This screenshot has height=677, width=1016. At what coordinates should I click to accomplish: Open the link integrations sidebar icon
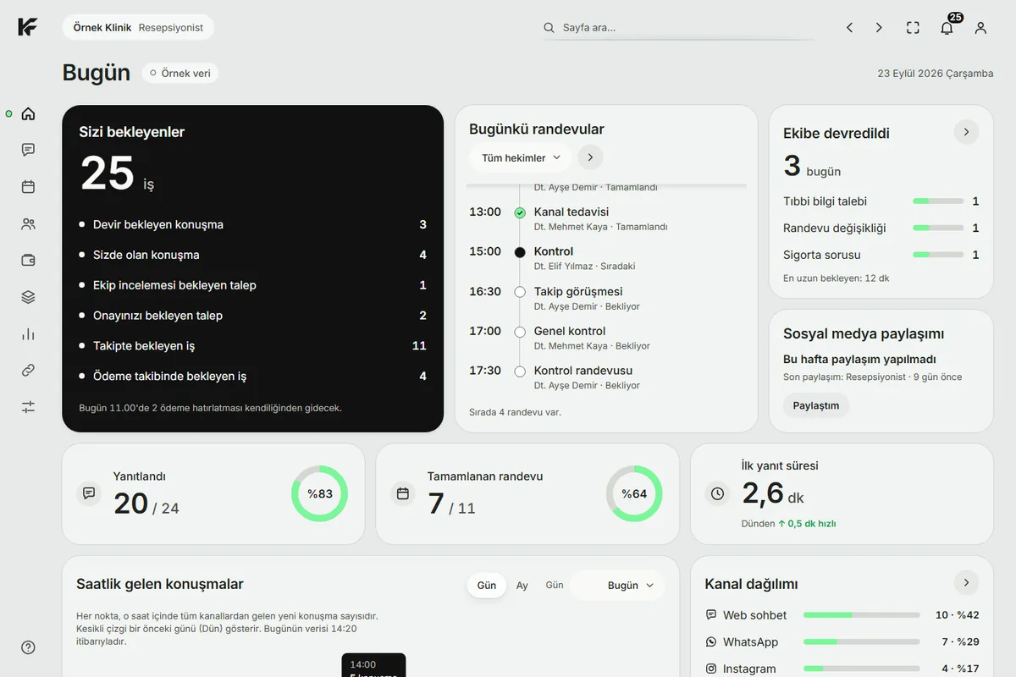28,371
